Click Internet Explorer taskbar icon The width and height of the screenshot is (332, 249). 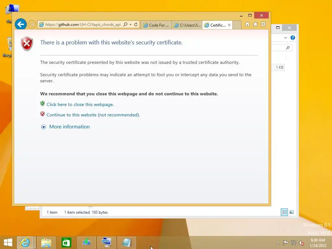(25, 243)
